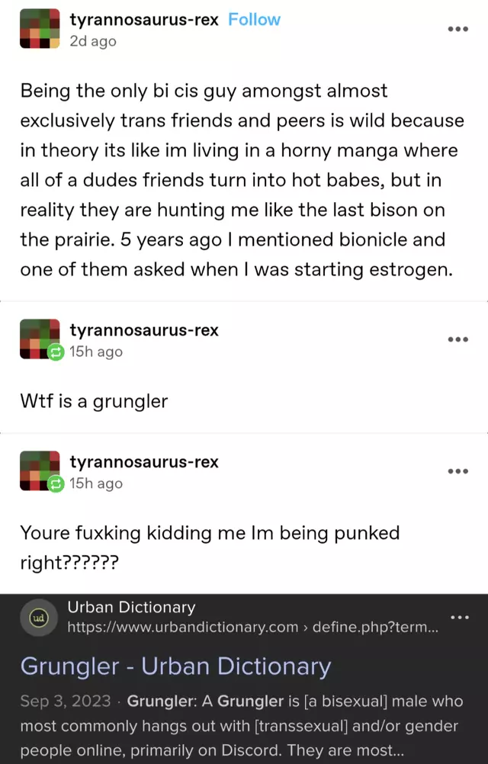
Task: Open the three-dot menu on the grungler post
Action: coord(457,339)
